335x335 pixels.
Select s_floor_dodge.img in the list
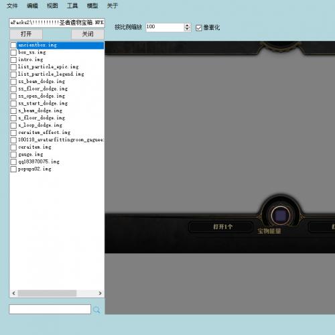coord(42,118)
